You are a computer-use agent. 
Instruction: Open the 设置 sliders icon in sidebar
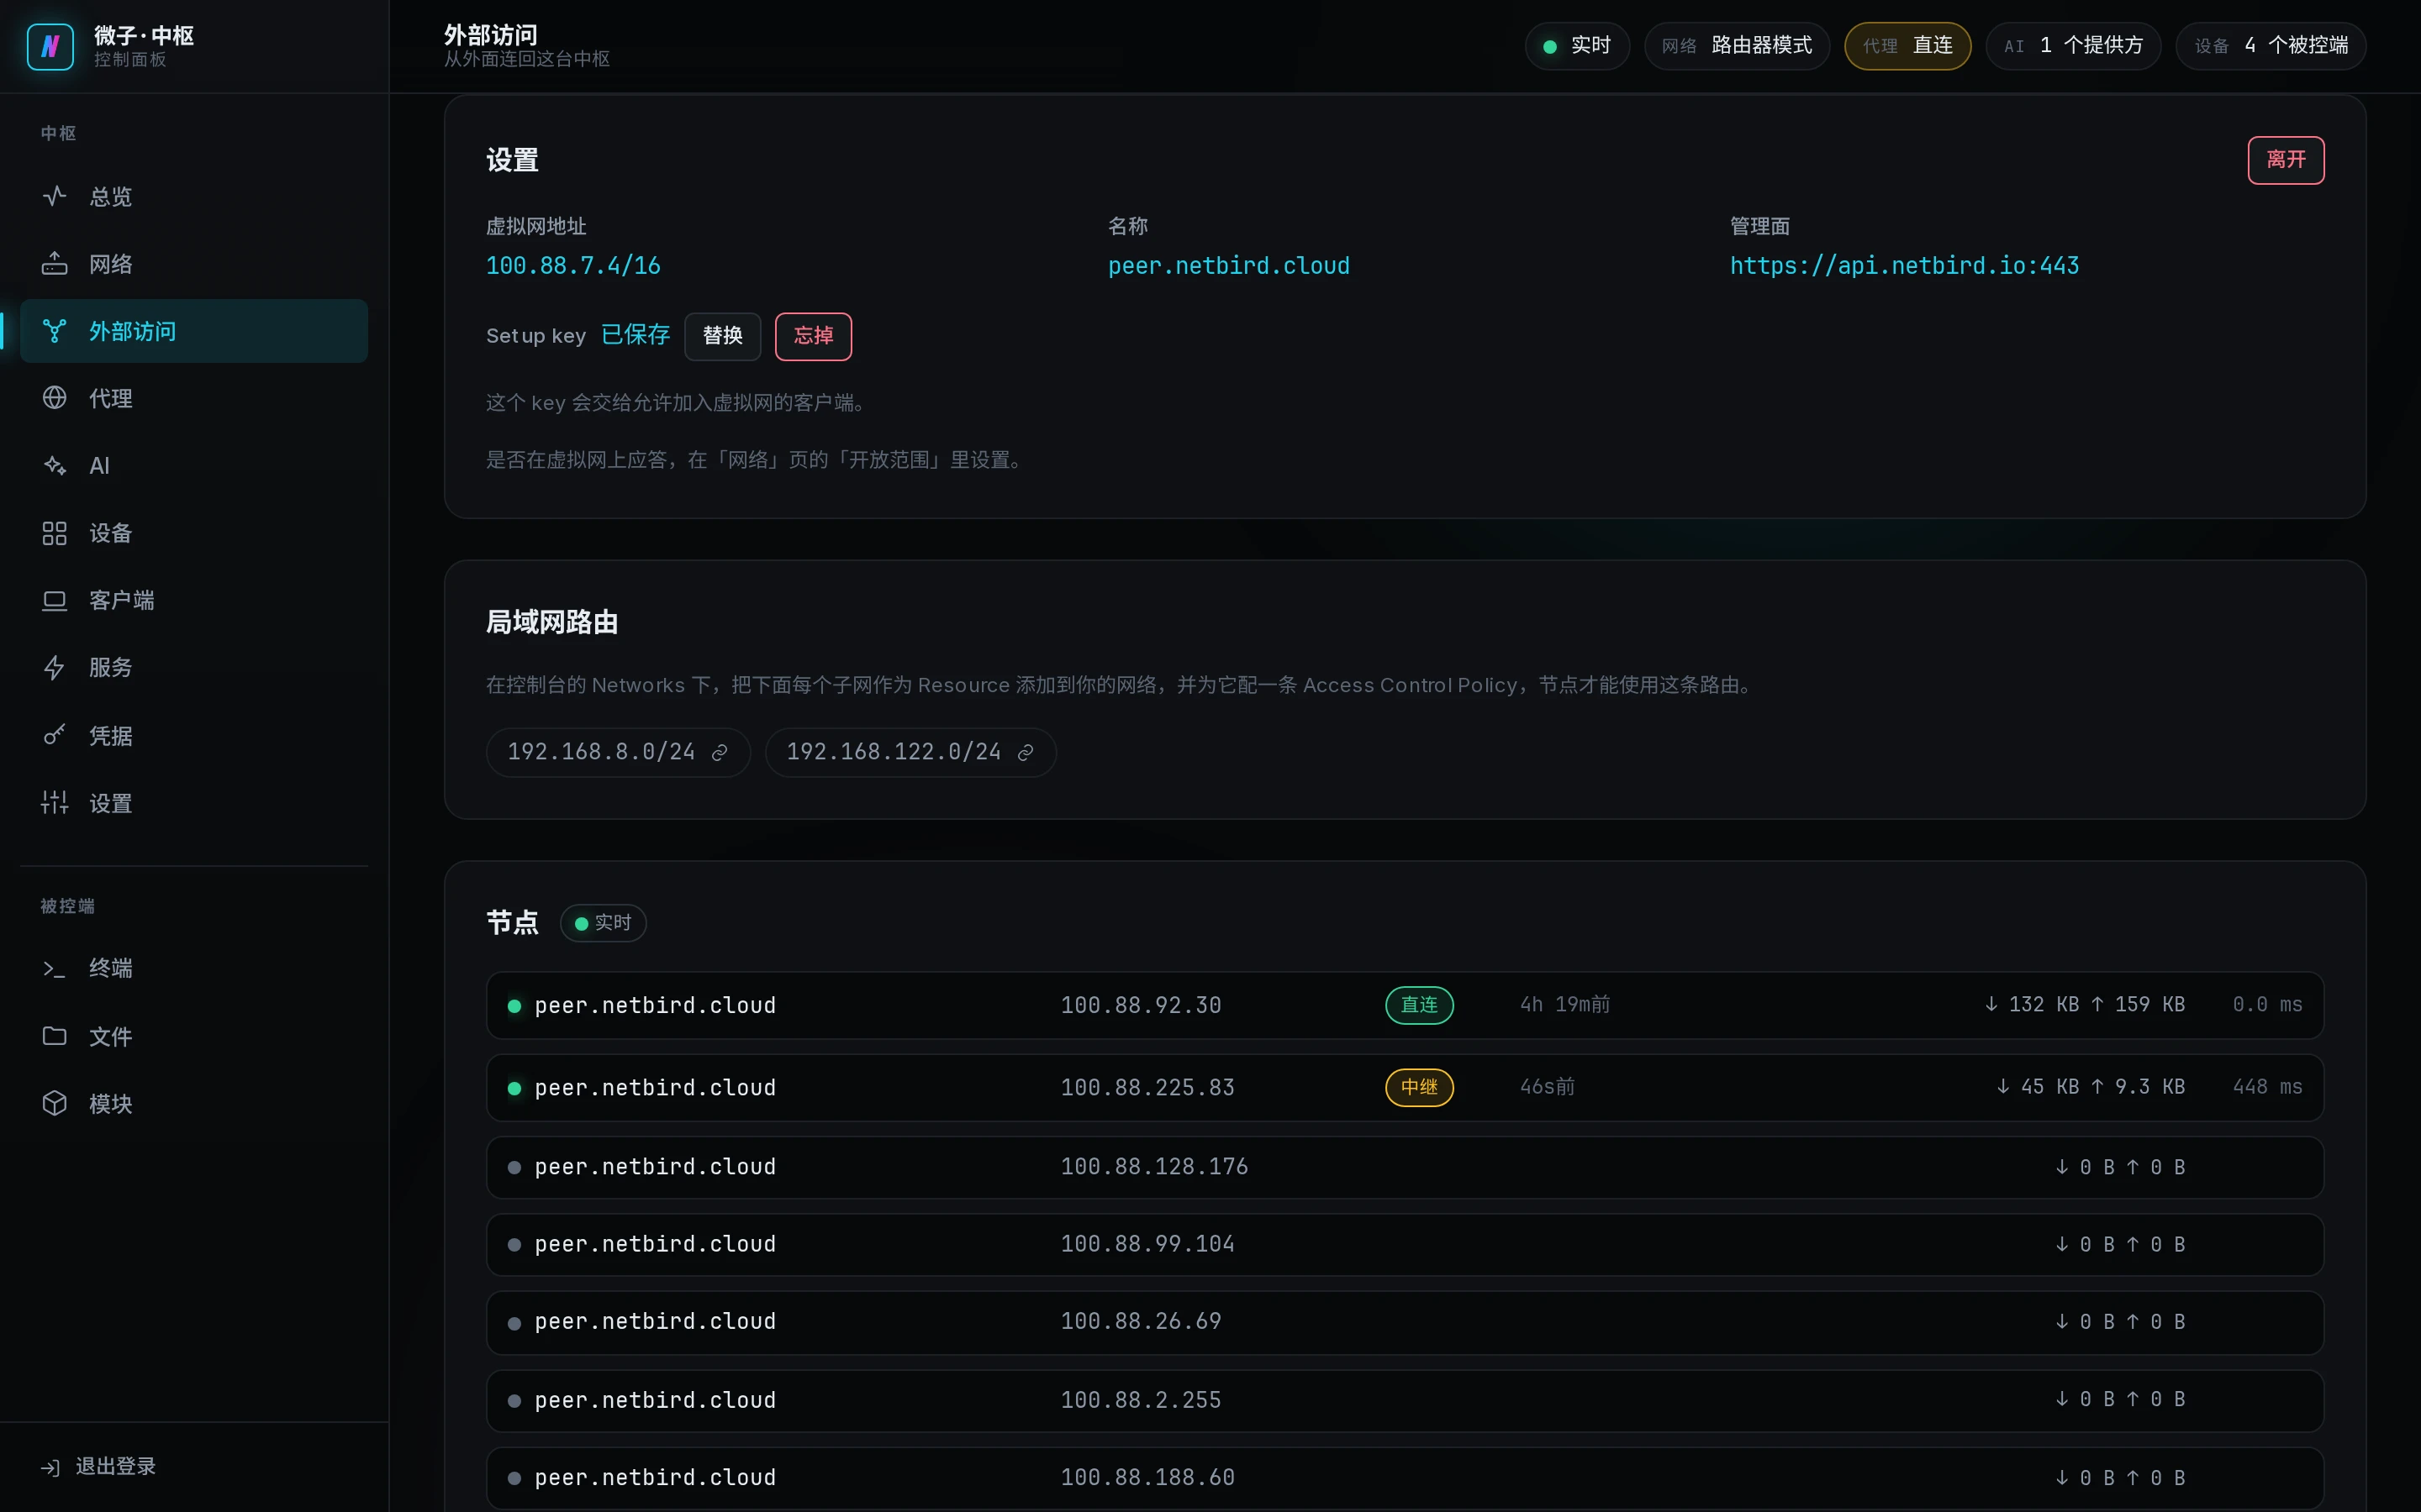point(54,802)
